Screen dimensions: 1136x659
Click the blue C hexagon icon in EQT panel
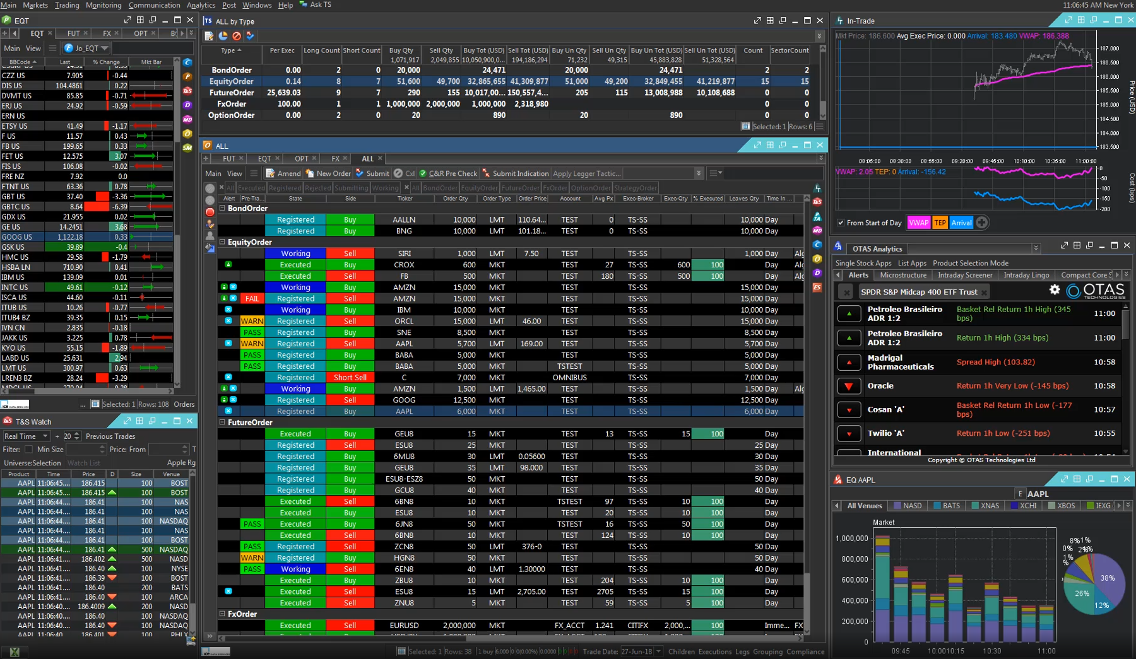(x=187, y=62)
